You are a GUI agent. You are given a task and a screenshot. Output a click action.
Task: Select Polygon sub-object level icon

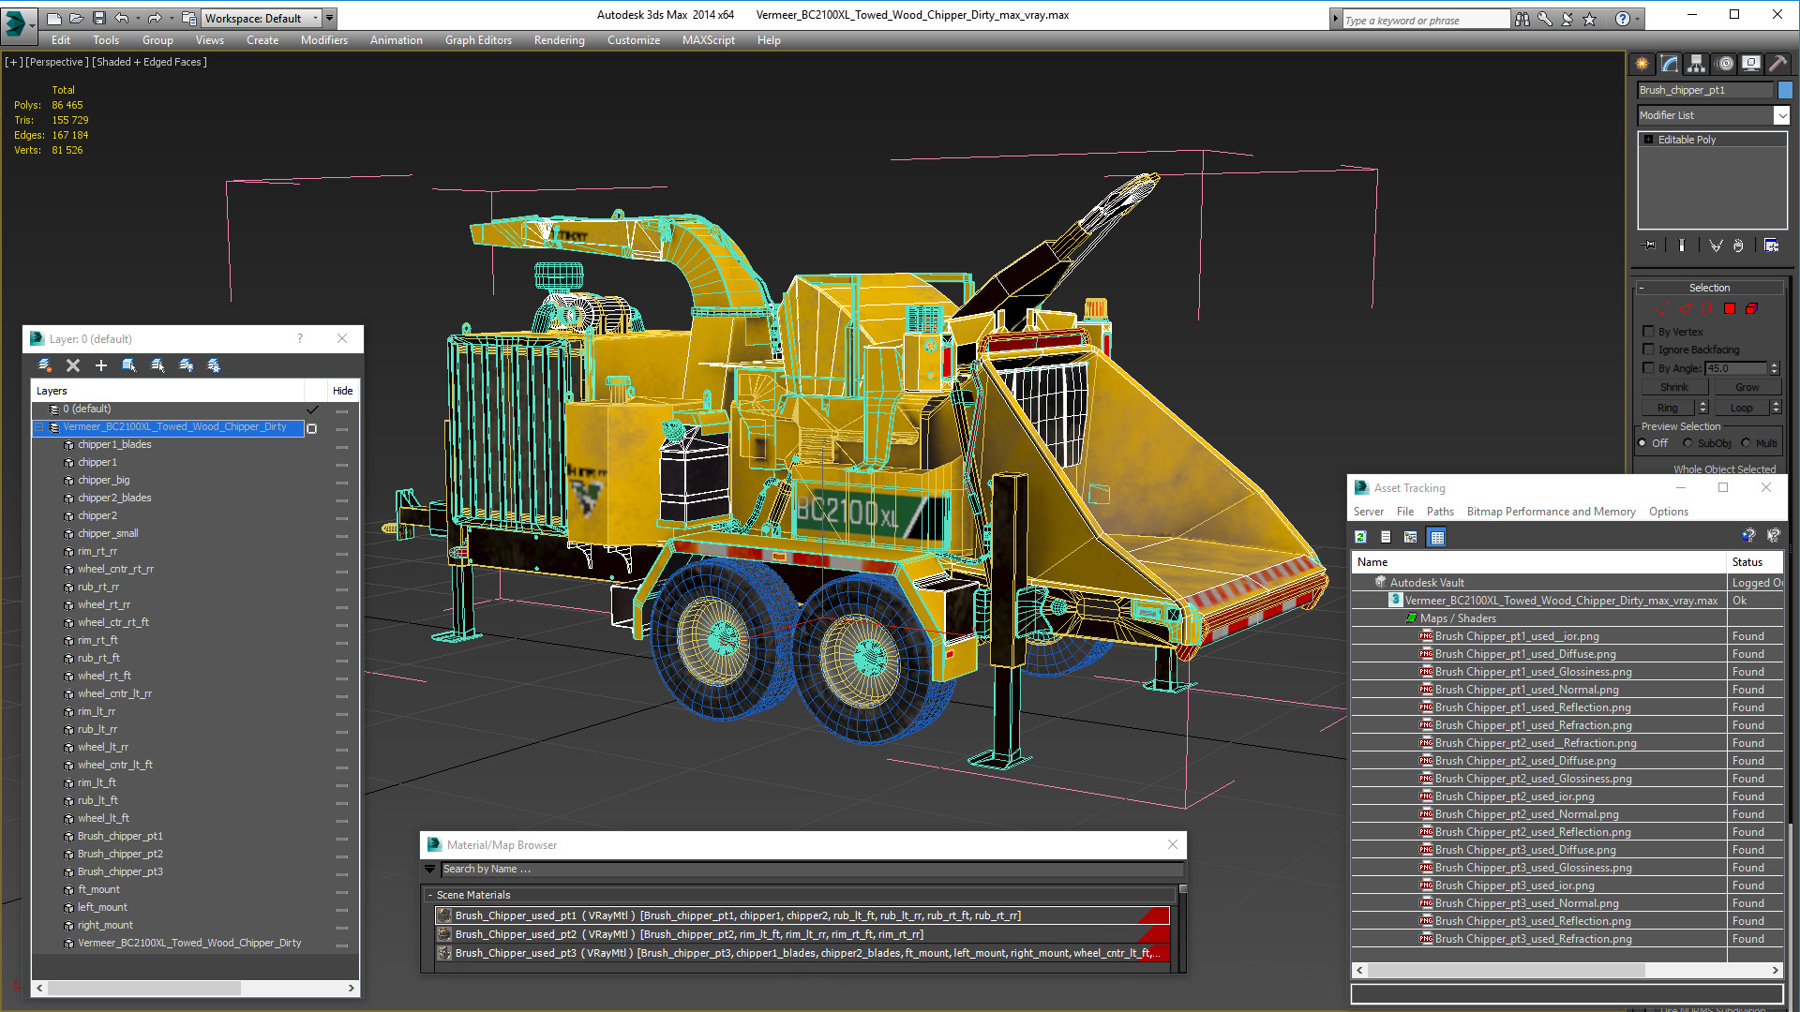1730,308
